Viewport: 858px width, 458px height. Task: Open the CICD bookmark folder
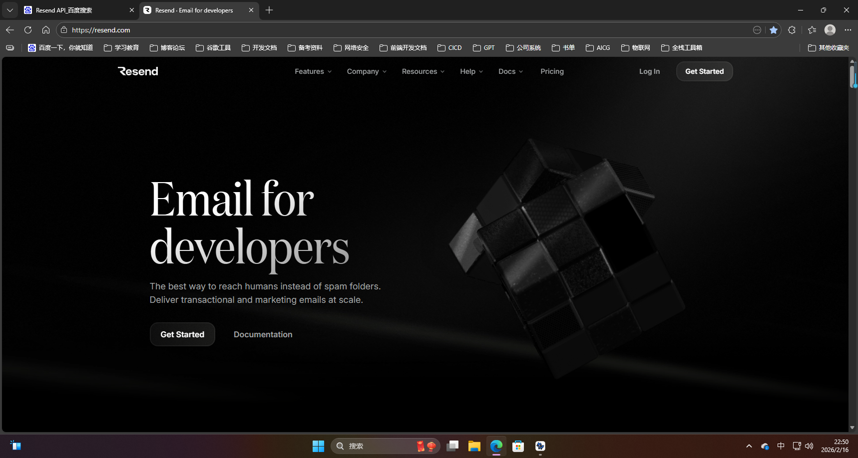click(449, 48)
